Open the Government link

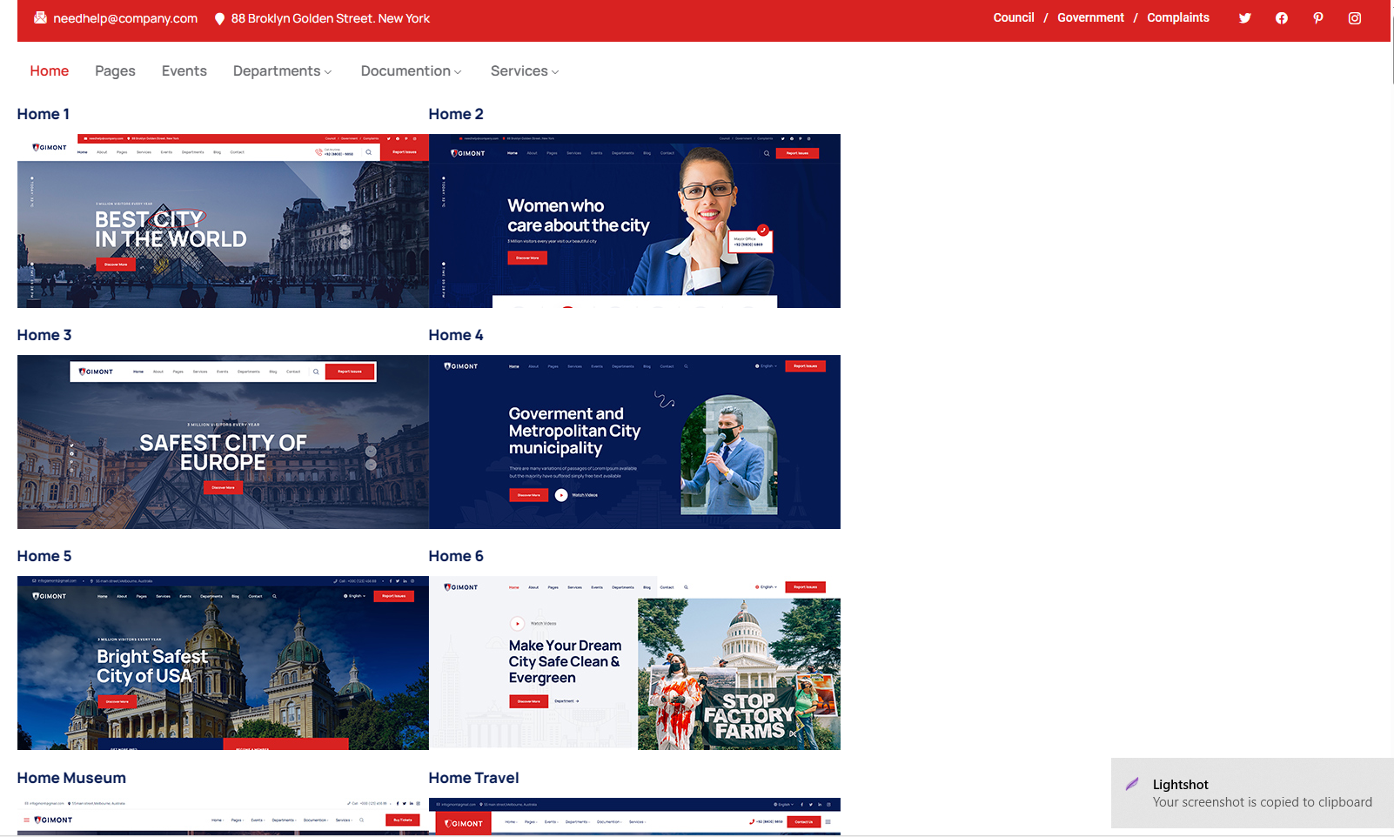pos(1090,17)
